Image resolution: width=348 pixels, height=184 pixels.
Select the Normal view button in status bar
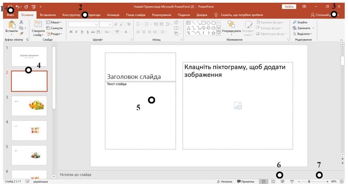pos(264,181)
